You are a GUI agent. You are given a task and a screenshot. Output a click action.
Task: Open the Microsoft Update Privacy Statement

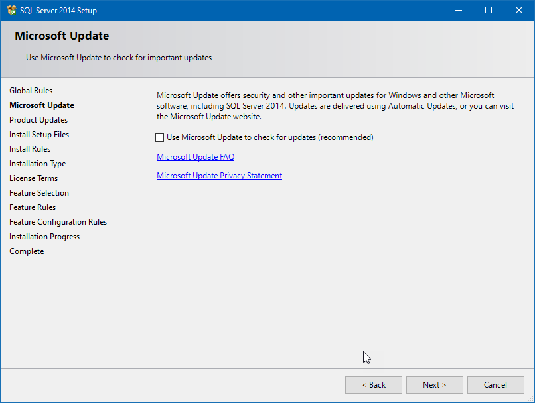(x=219, y=176)
